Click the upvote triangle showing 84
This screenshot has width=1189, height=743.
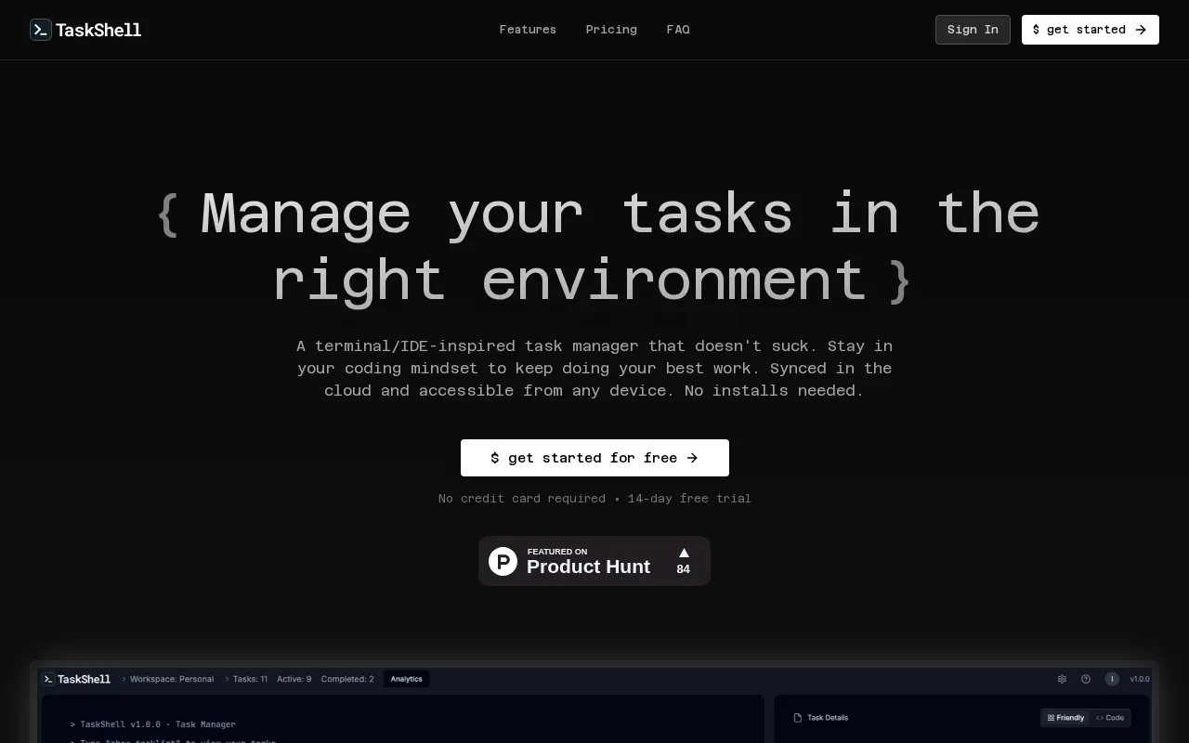(x=684, y=553)
